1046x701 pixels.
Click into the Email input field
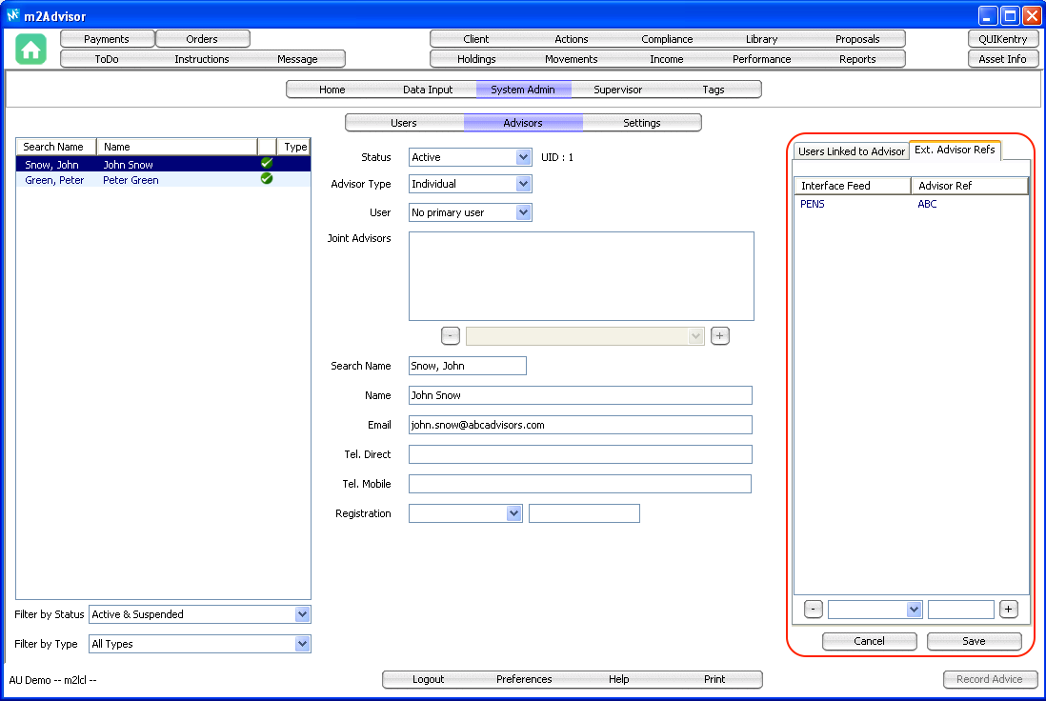point(580,425)
